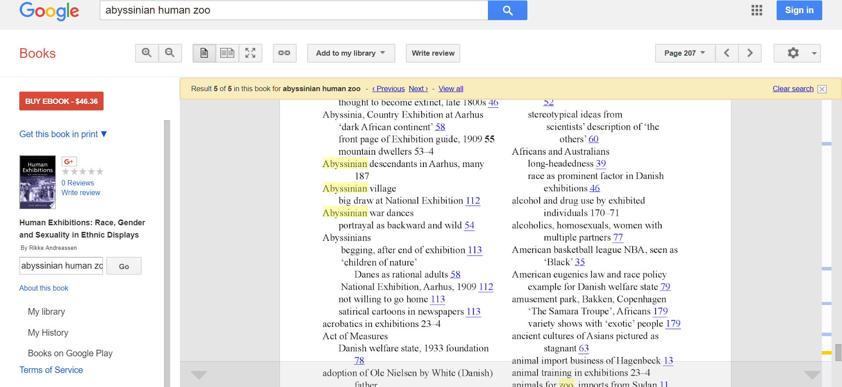Screen dimensions: 842x387
Task: Open page 77 link for multiple partners
Action: pyautogui.click(x=618, y=238)
